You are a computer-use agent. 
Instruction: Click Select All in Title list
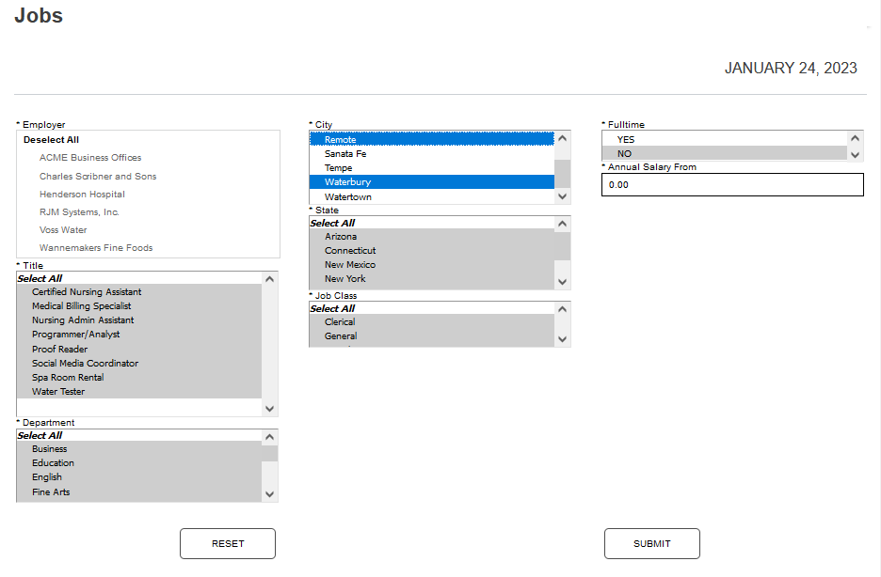coord(40,279)
